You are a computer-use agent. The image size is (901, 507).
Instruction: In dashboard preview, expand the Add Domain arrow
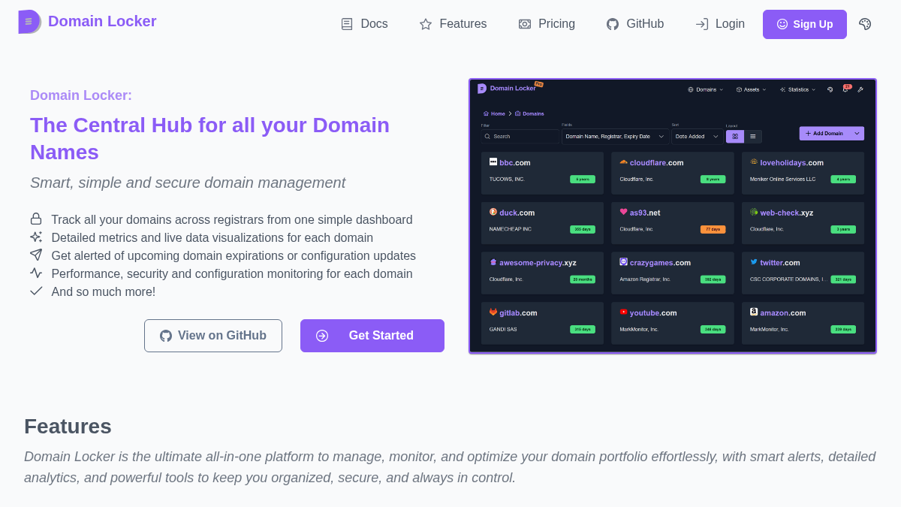pos(857,134)
